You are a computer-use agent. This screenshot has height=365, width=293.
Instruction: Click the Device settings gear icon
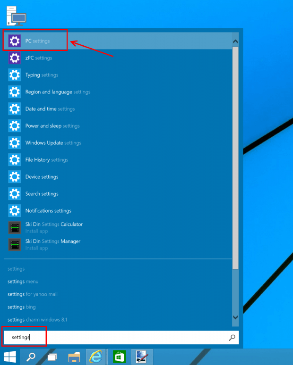(x=15, y=177)
